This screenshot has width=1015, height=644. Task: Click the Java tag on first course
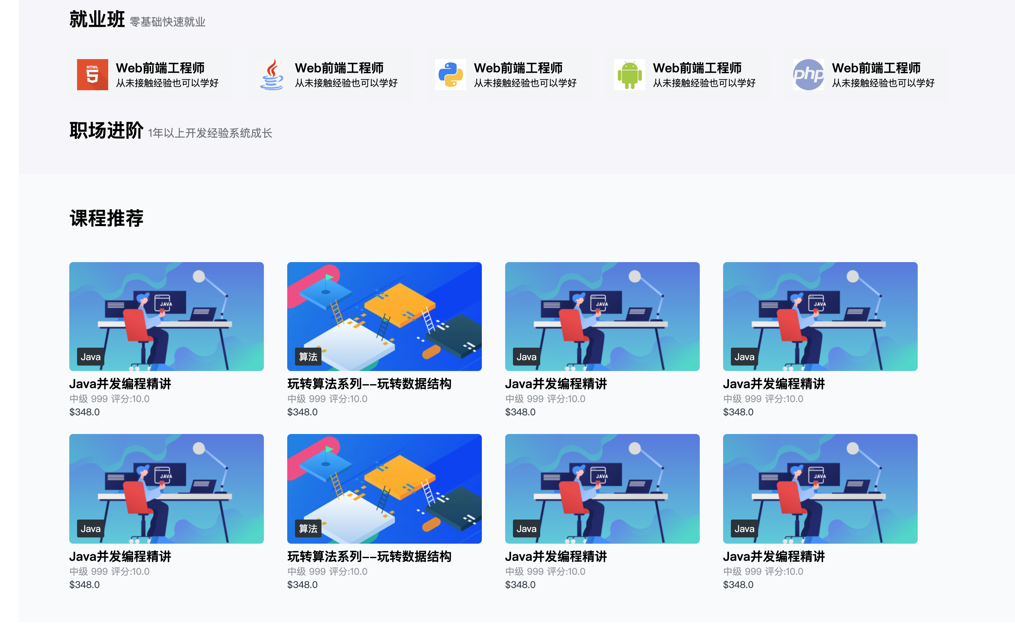point(91,357)
